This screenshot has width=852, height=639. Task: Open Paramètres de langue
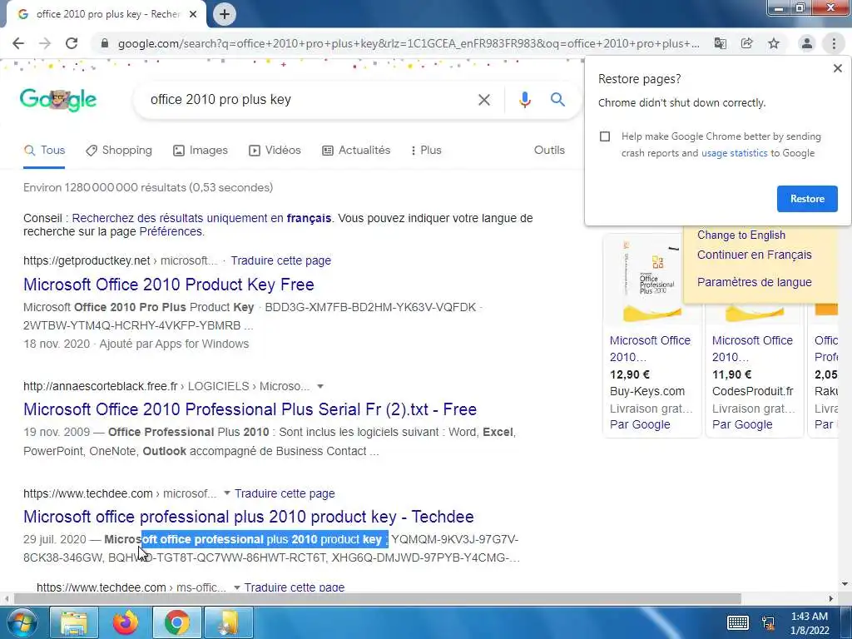(x=754, y=283)
